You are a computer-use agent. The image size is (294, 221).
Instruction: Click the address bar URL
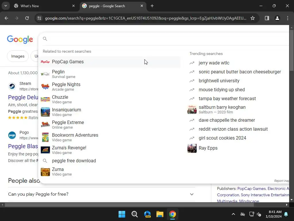pyautogui.click(x=146, y=18)
